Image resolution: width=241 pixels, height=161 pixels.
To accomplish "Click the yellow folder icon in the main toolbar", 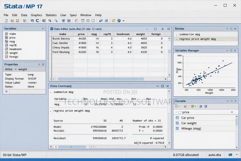I will pos(113,21).
